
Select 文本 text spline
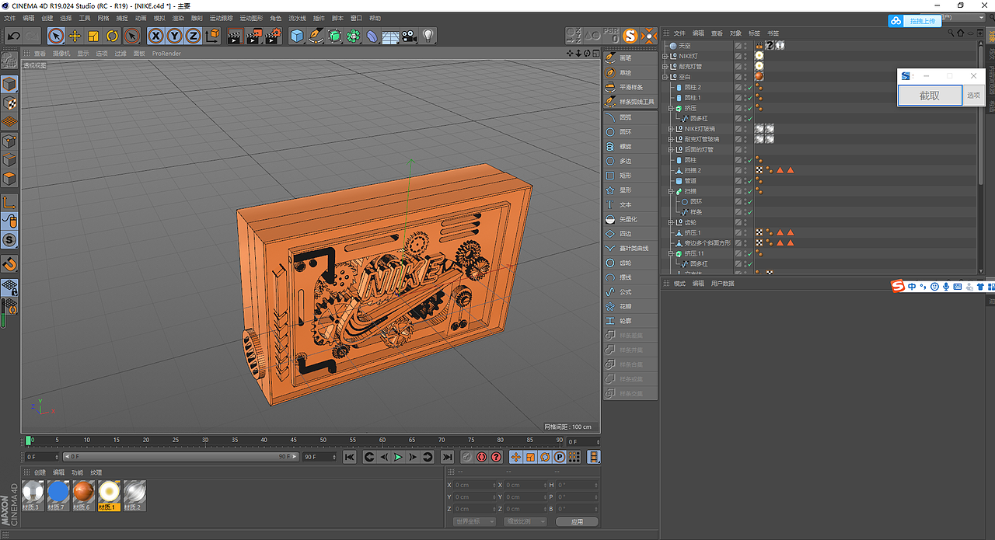pyautogui.click(x=630, y=204)
